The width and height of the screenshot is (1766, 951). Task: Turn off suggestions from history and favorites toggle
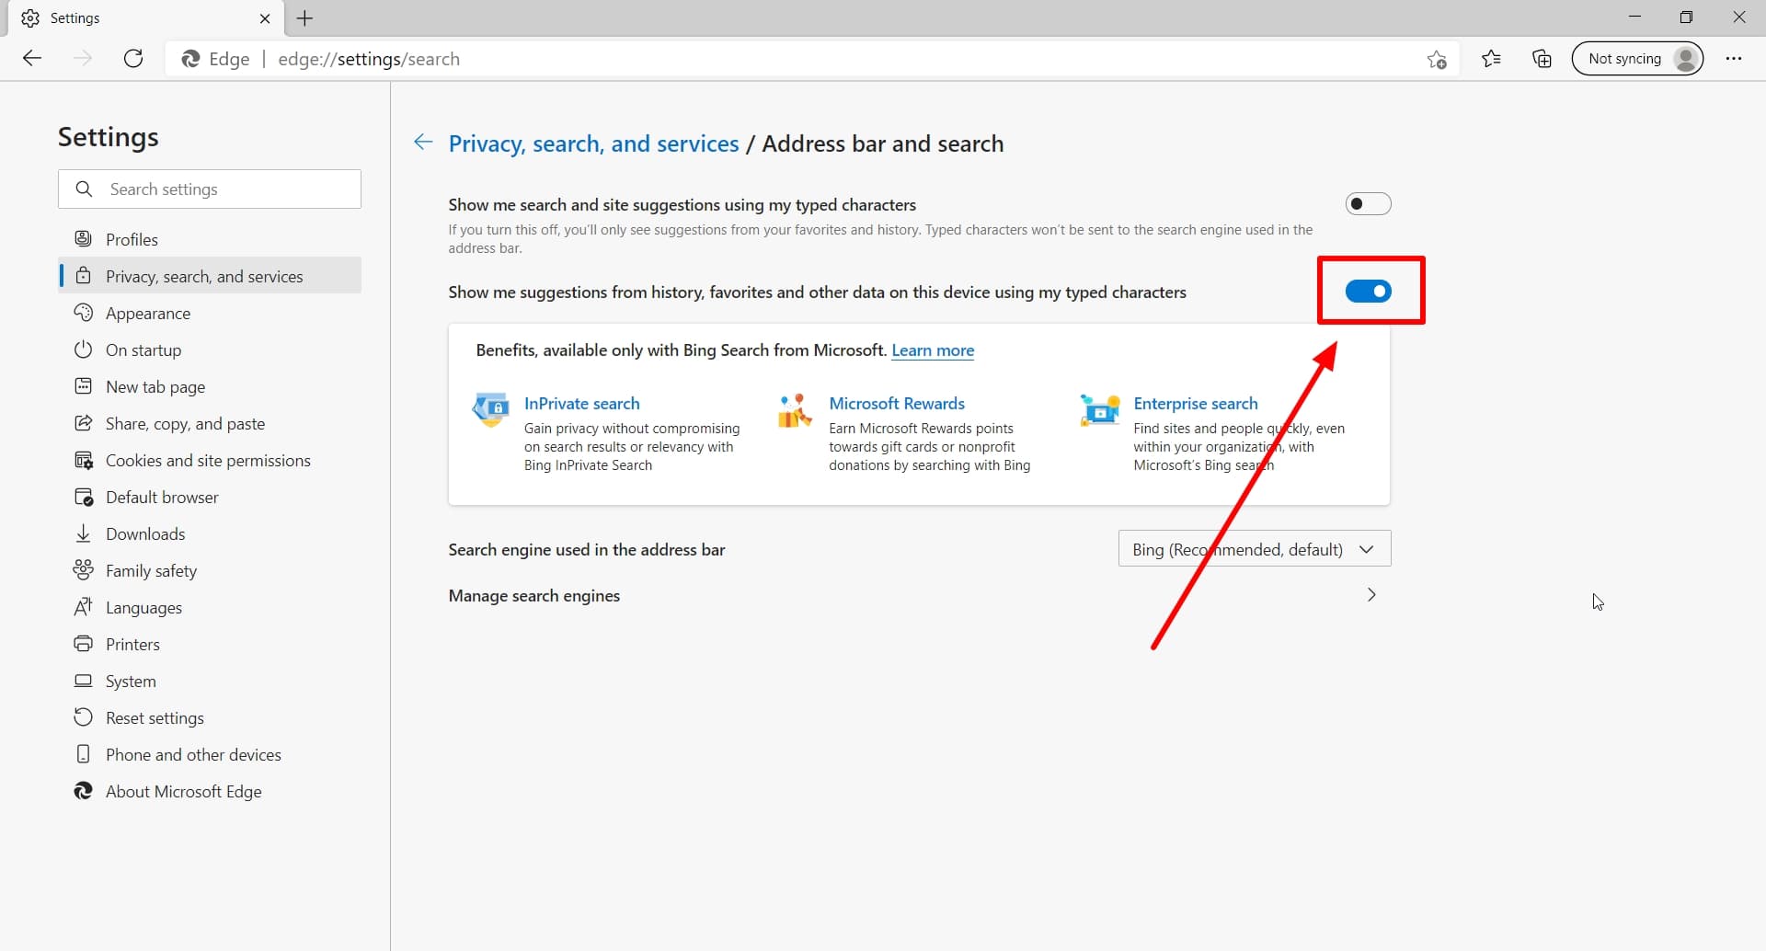point(1368,292)
